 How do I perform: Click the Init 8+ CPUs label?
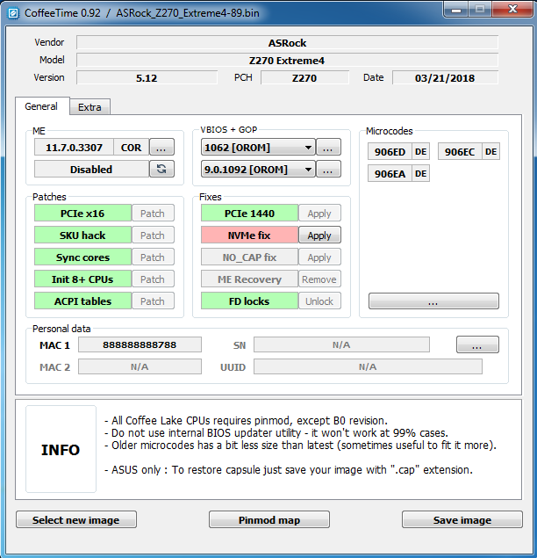click(x=82, y=279)
